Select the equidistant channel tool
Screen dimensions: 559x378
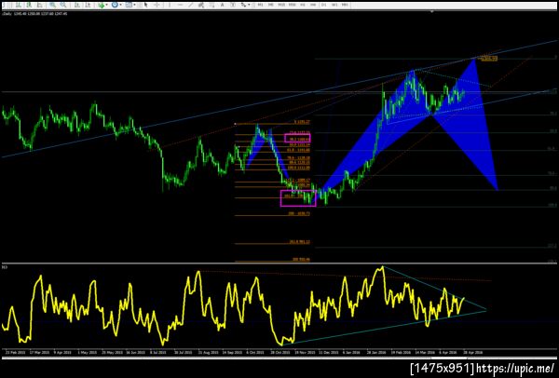[x=201, y=5]
